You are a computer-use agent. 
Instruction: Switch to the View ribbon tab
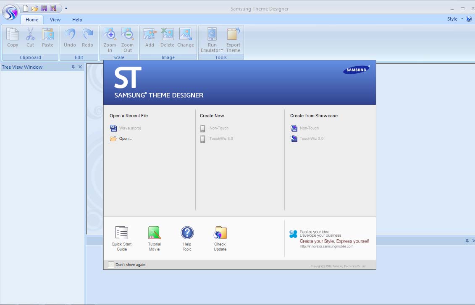coord(55,19)
